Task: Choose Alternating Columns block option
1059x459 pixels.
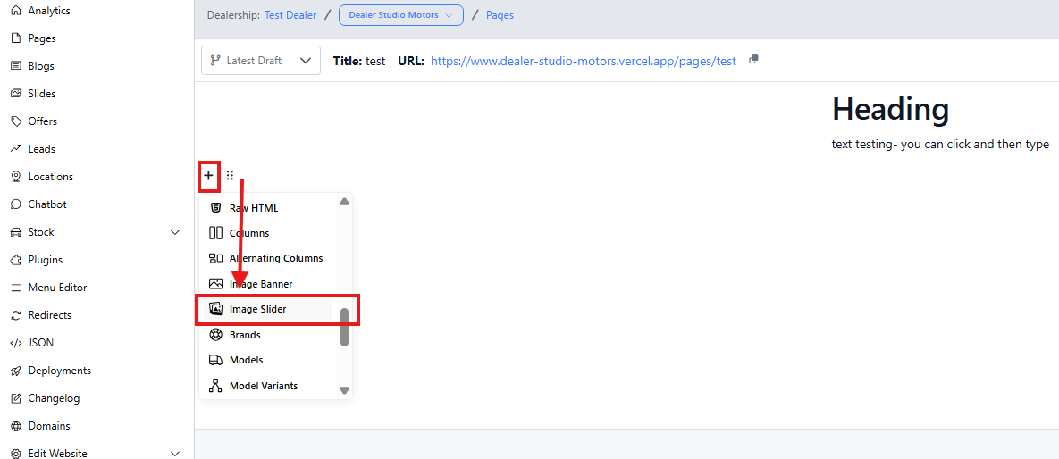Action: tap(275, 258)
